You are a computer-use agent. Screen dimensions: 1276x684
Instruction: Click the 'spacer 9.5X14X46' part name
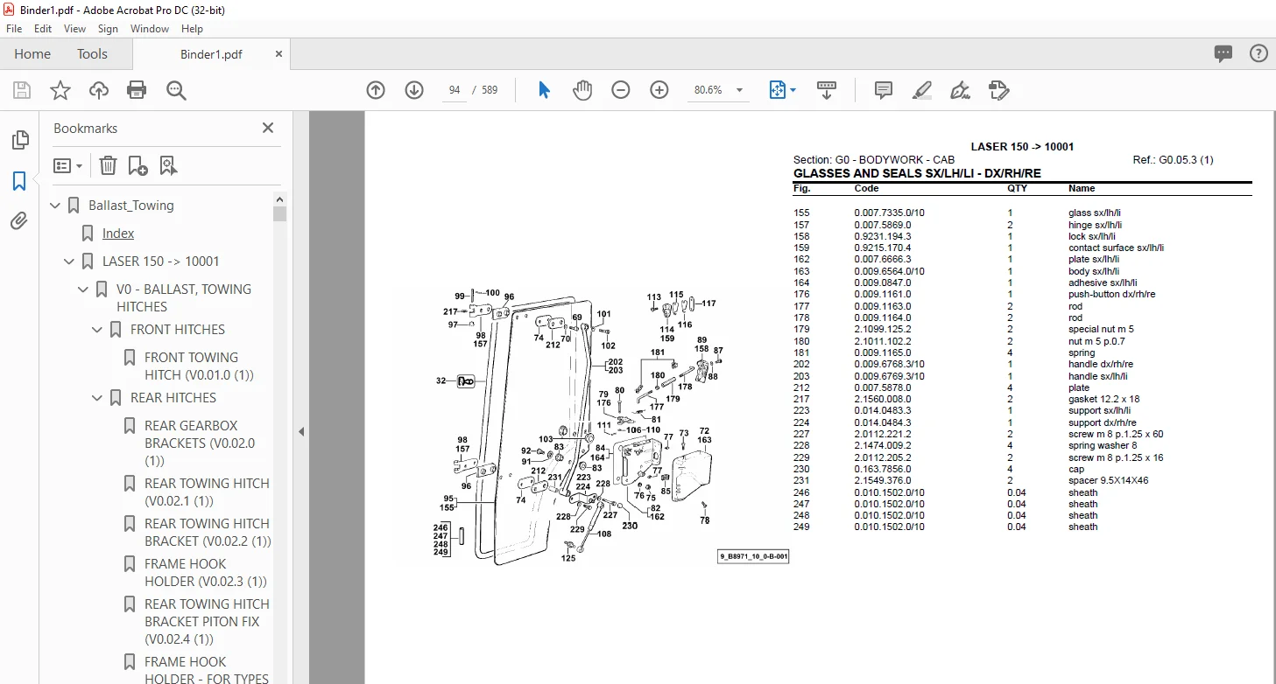click(1108, 480)
